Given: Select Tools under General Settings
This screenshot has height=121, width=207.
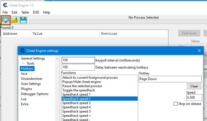Looking at the screenshot, I should point(30,63).
